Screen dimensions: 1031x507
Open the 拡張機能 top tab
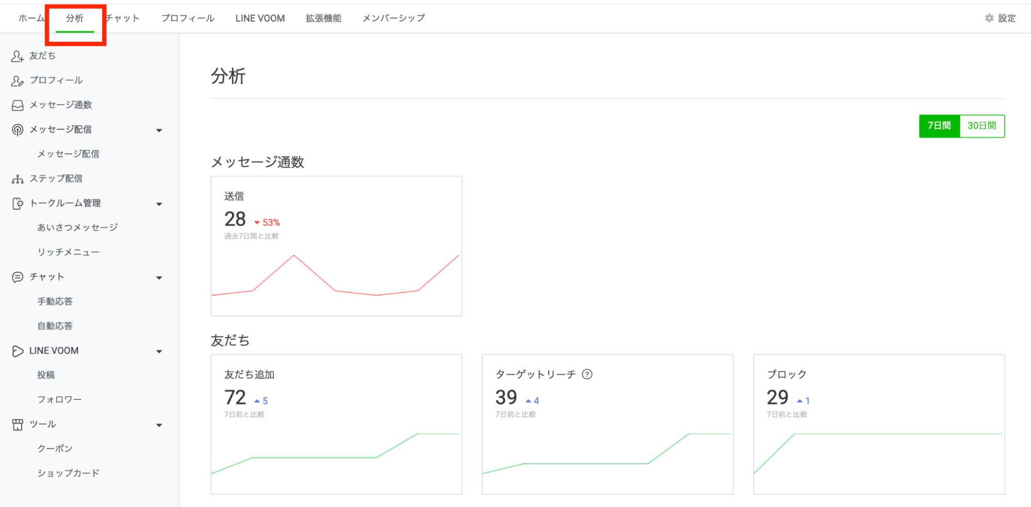click(x=323, y=19)
